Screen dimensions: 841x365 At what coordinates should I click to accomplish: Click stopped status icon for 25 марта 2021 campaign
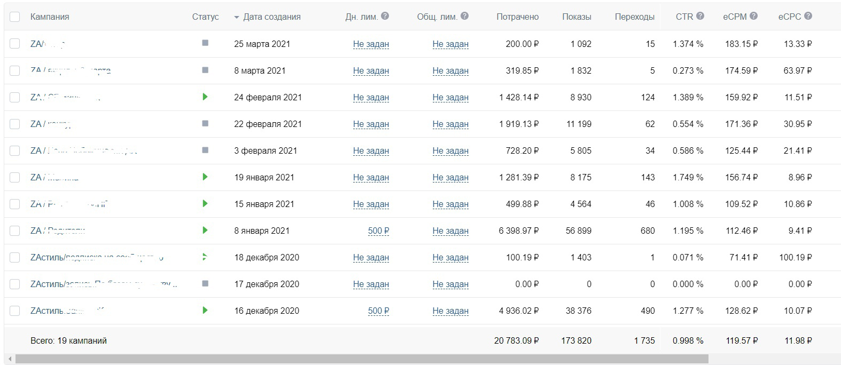pos(205,43)
